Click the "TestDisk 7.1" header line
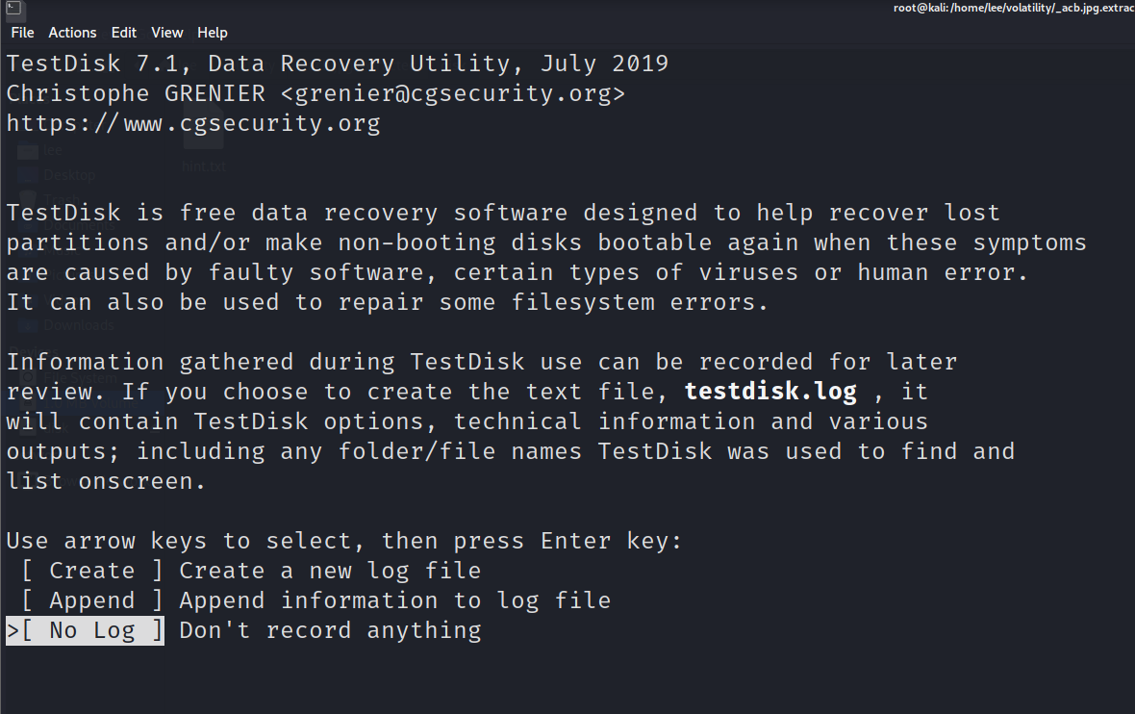The height and width of the screenshot is (714, 1135). pyautogui.click(x=337, y=64)
